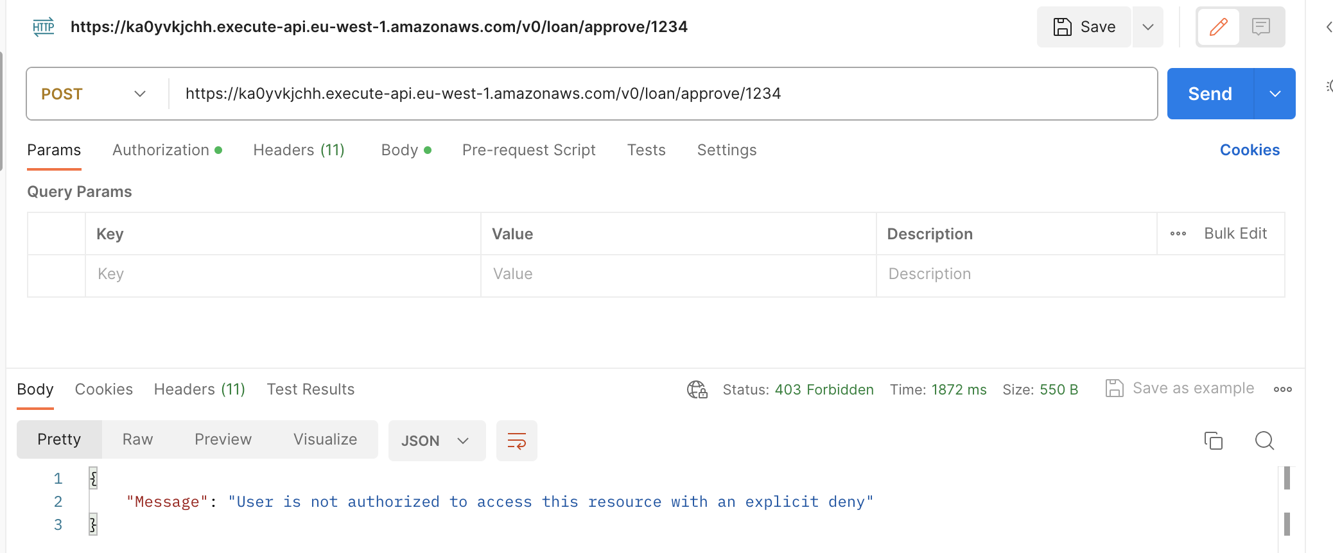Click the "Message" key in response

167,502
